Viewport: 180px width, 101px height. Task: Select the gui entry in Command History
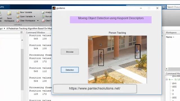point(174,83)
